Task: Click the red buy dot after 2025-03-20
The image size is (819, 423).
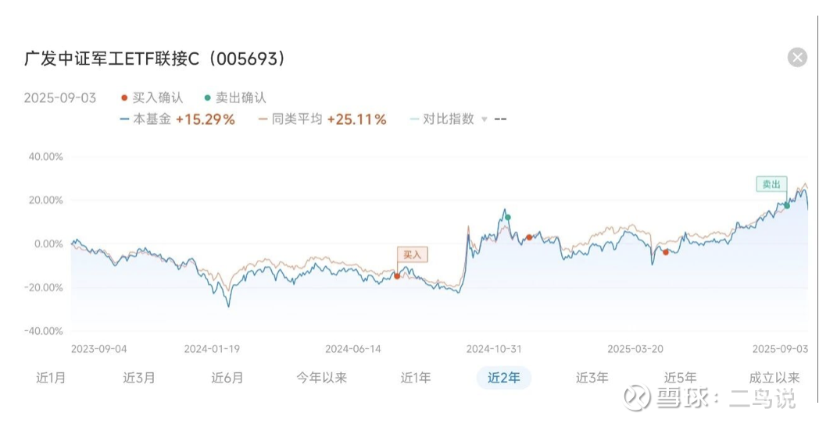Action: 666,252
